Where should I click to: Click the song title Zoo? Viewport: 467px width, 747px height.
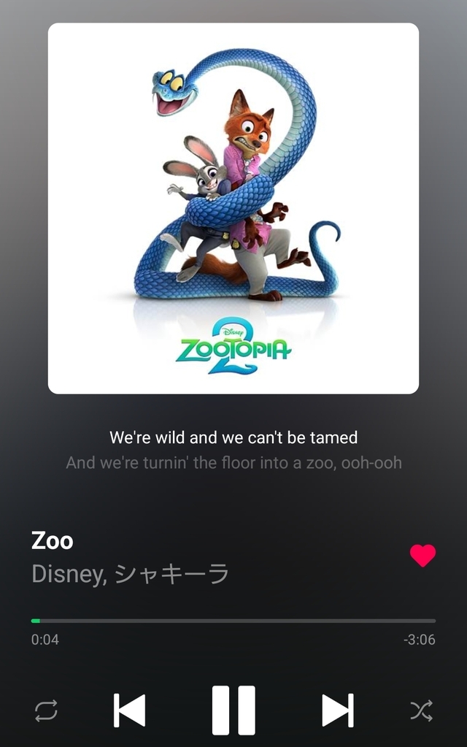tap(53, 541)
